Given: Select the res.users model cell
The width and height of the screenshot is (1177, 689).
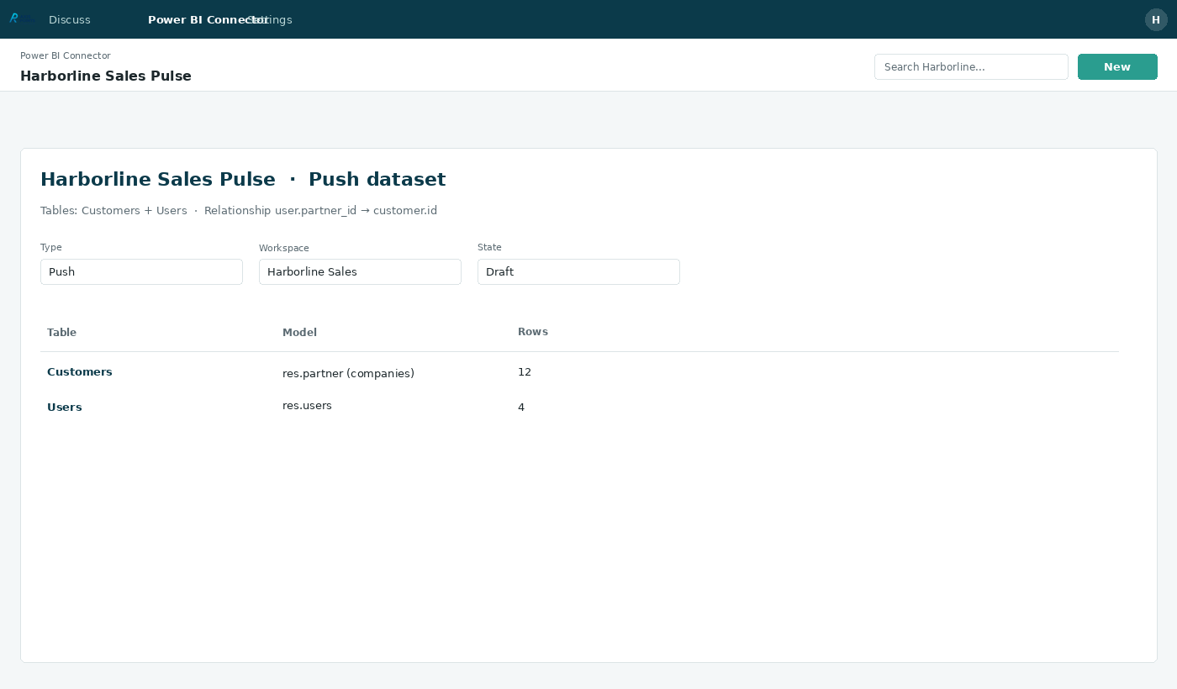Looking at the screenshot, I should tap(307, 406).
